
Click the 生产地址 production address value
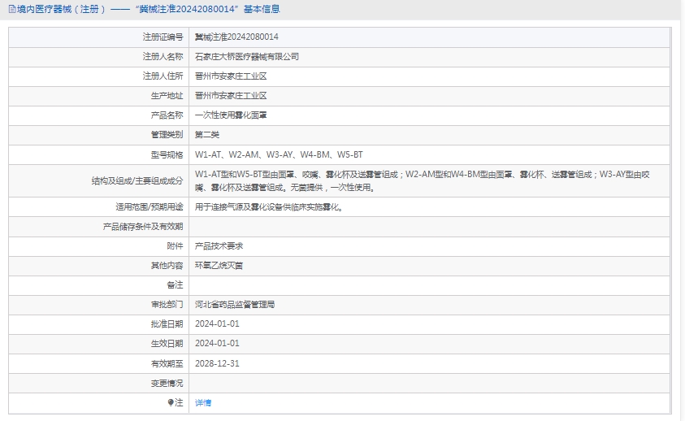tap(231, 96)
